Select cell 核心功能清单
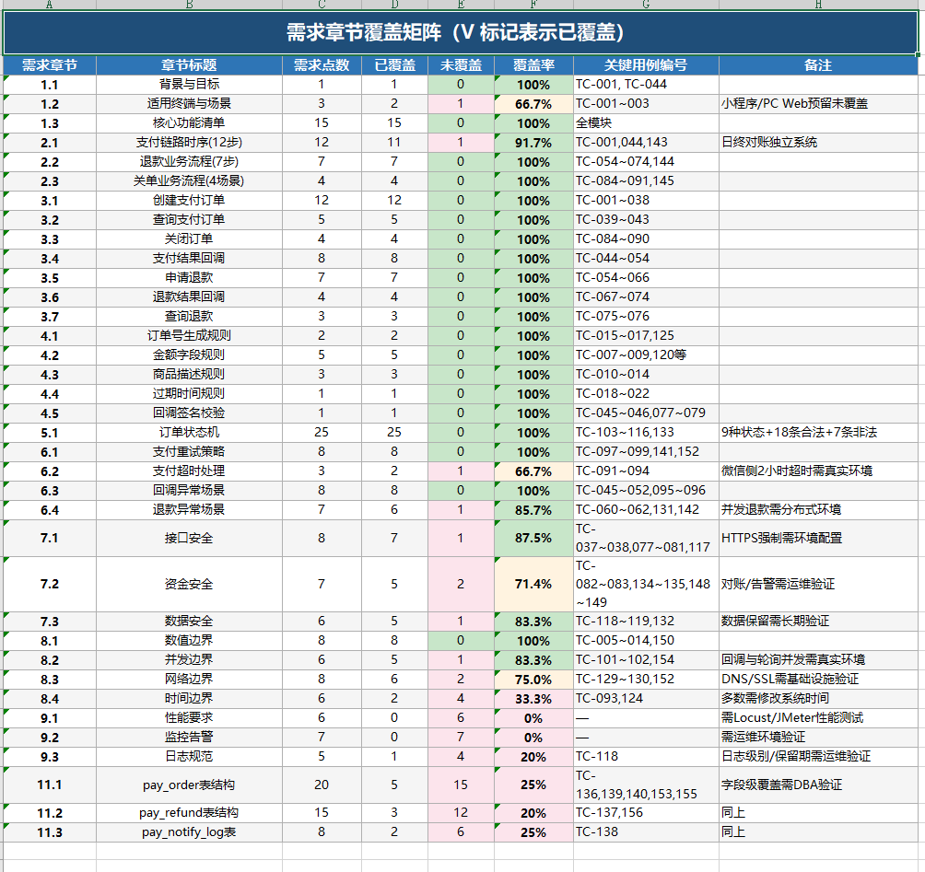Image resolution: width=925 pixels, height=872 pixels. pyautogui.click(x=190, y=123)
